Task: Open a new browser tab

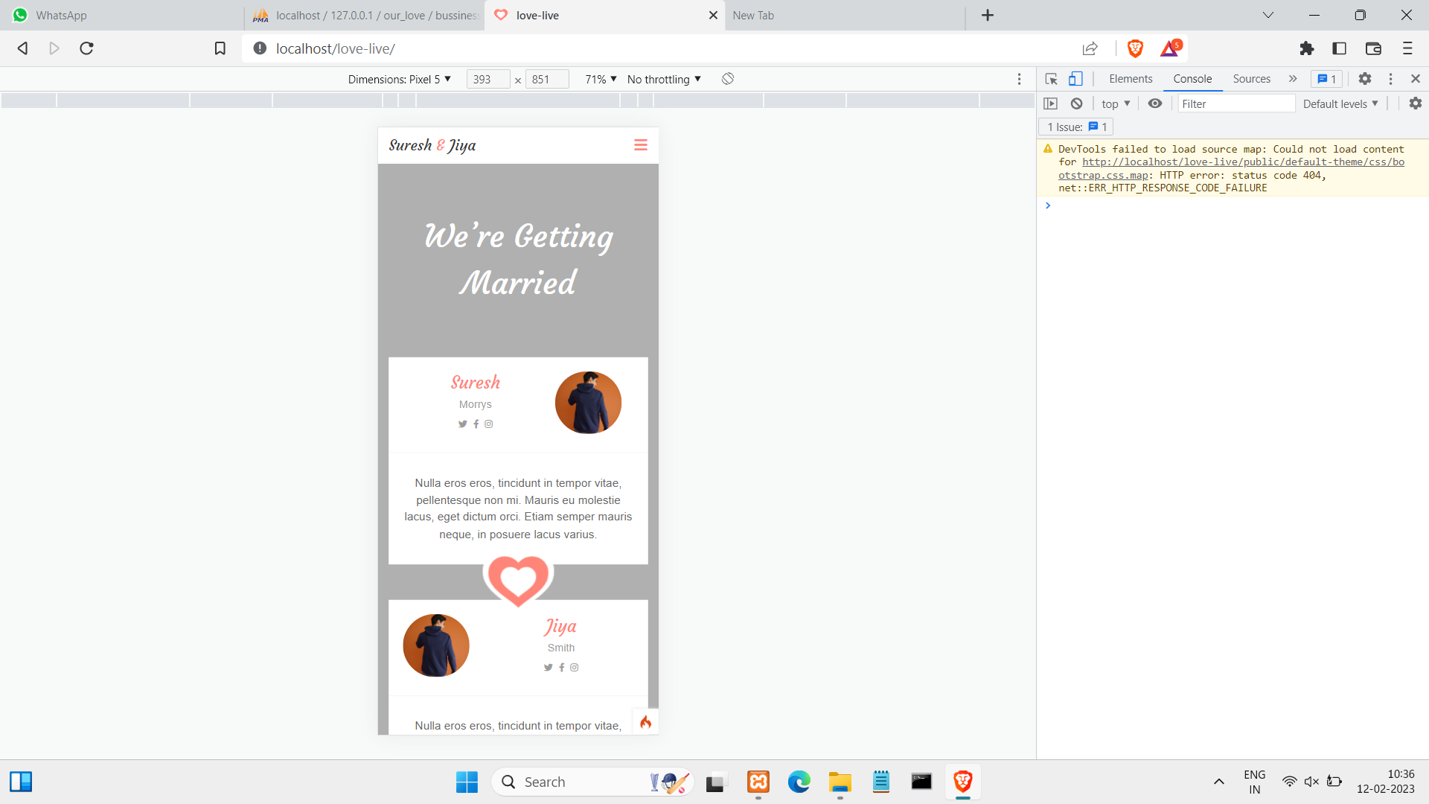Action: 988,16
